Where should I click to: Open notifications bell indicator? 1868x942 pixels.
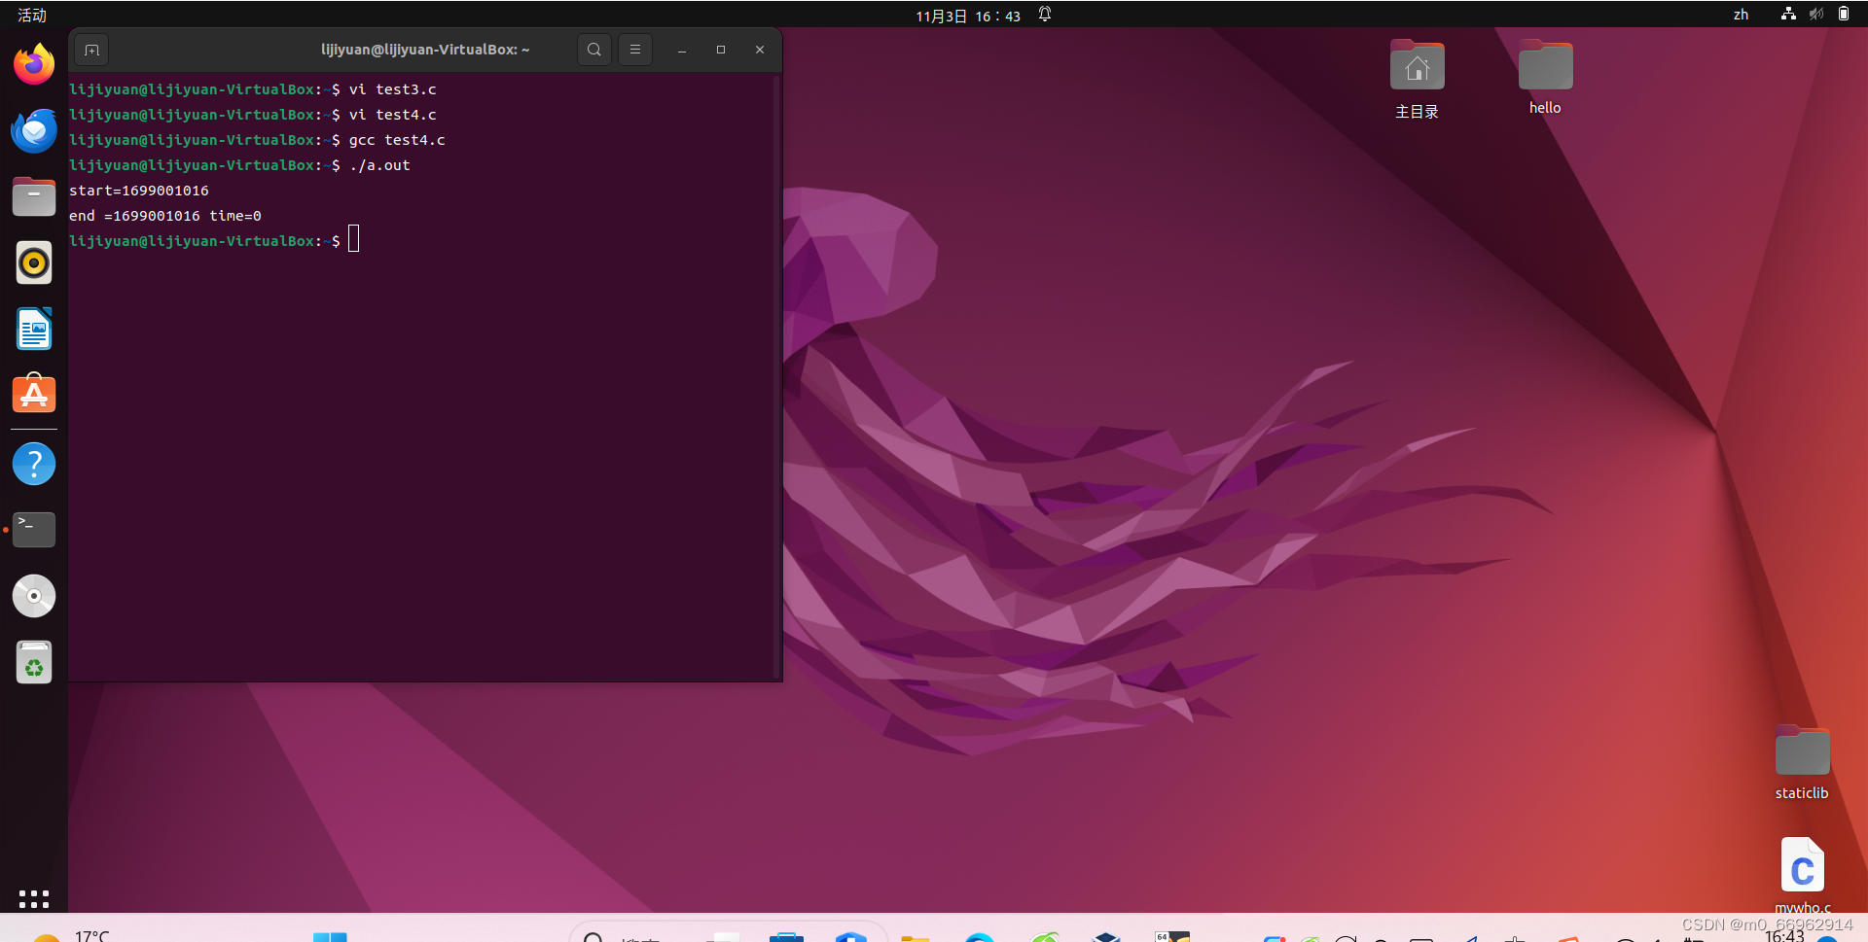point(1045,15)
